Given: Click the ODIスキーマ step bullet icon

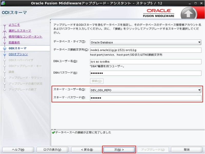Looking at the screenshot, I should [x=5, y=48].
